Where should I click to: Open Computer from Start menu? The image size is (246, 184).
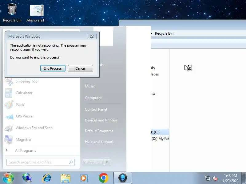pos(93,98)
